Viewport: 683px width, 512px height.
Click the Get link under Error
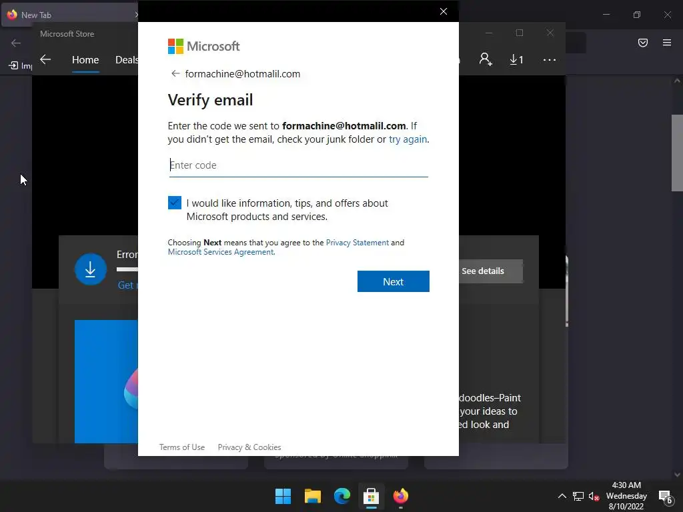[x=126, y=285]
